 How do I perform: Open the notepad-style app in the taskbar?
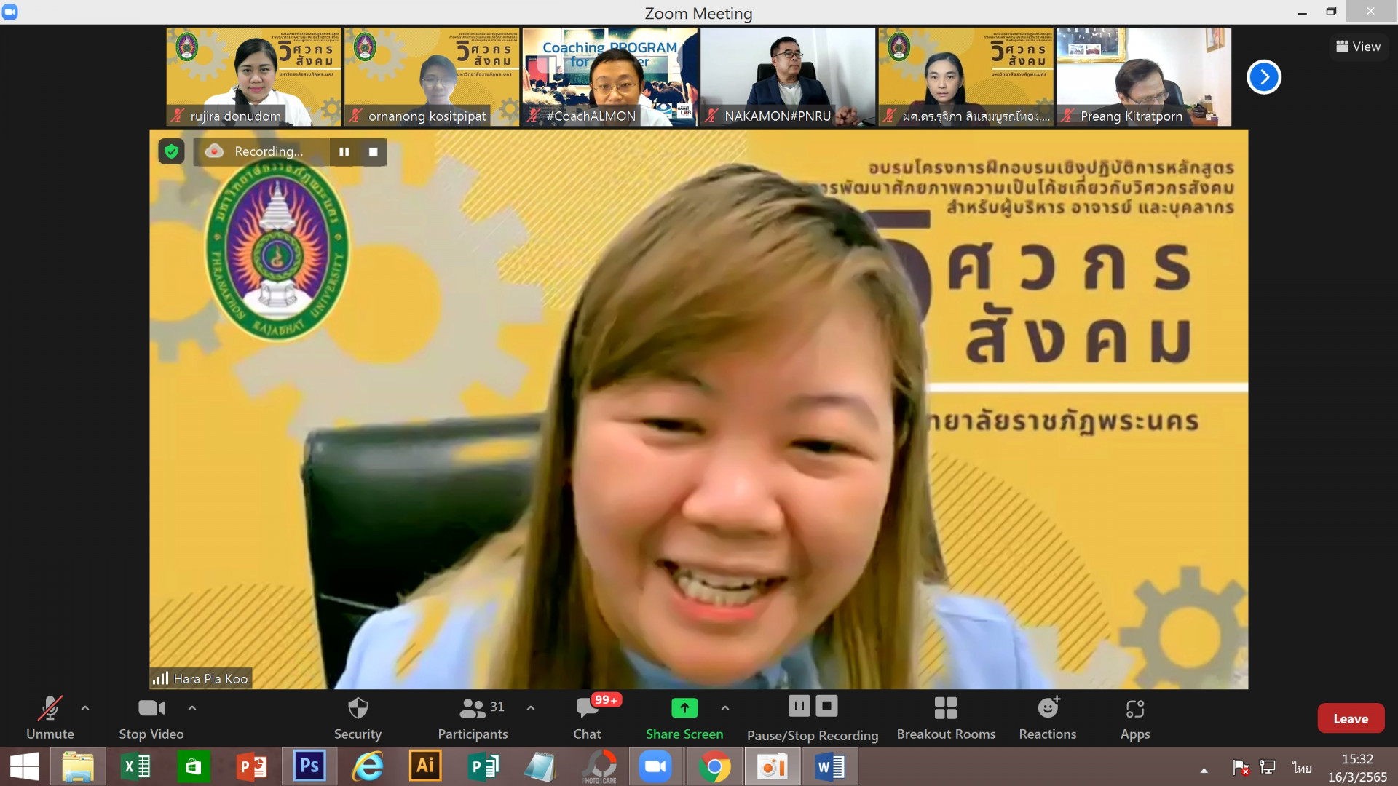click(x=540, y=766)
